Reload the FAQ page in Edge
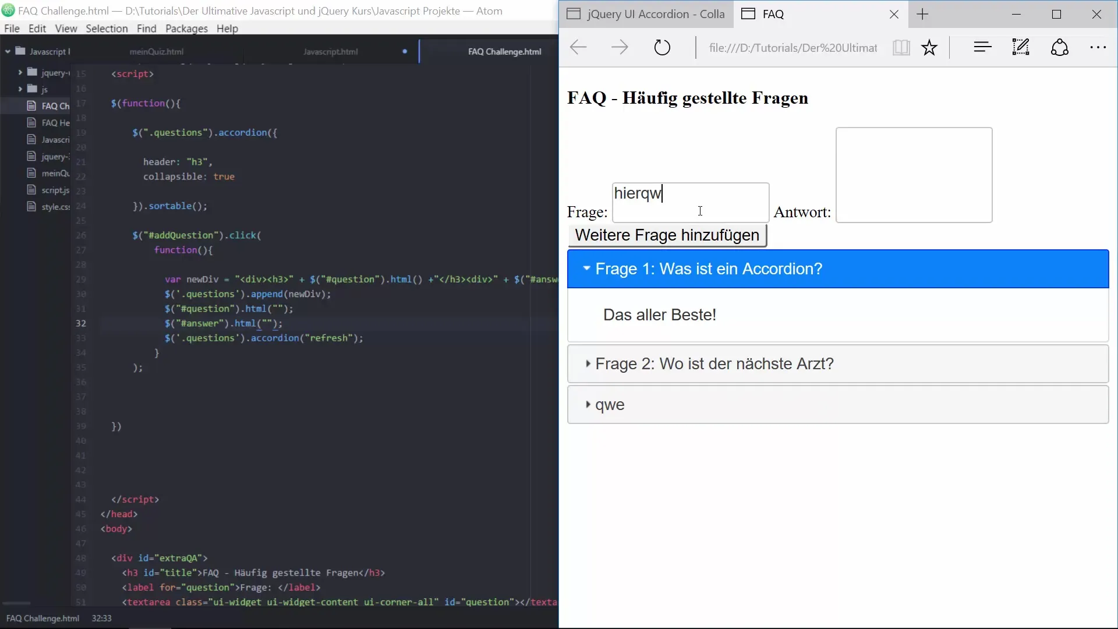This screenshot has width=1118, height=629. click(x=662, y=47)
